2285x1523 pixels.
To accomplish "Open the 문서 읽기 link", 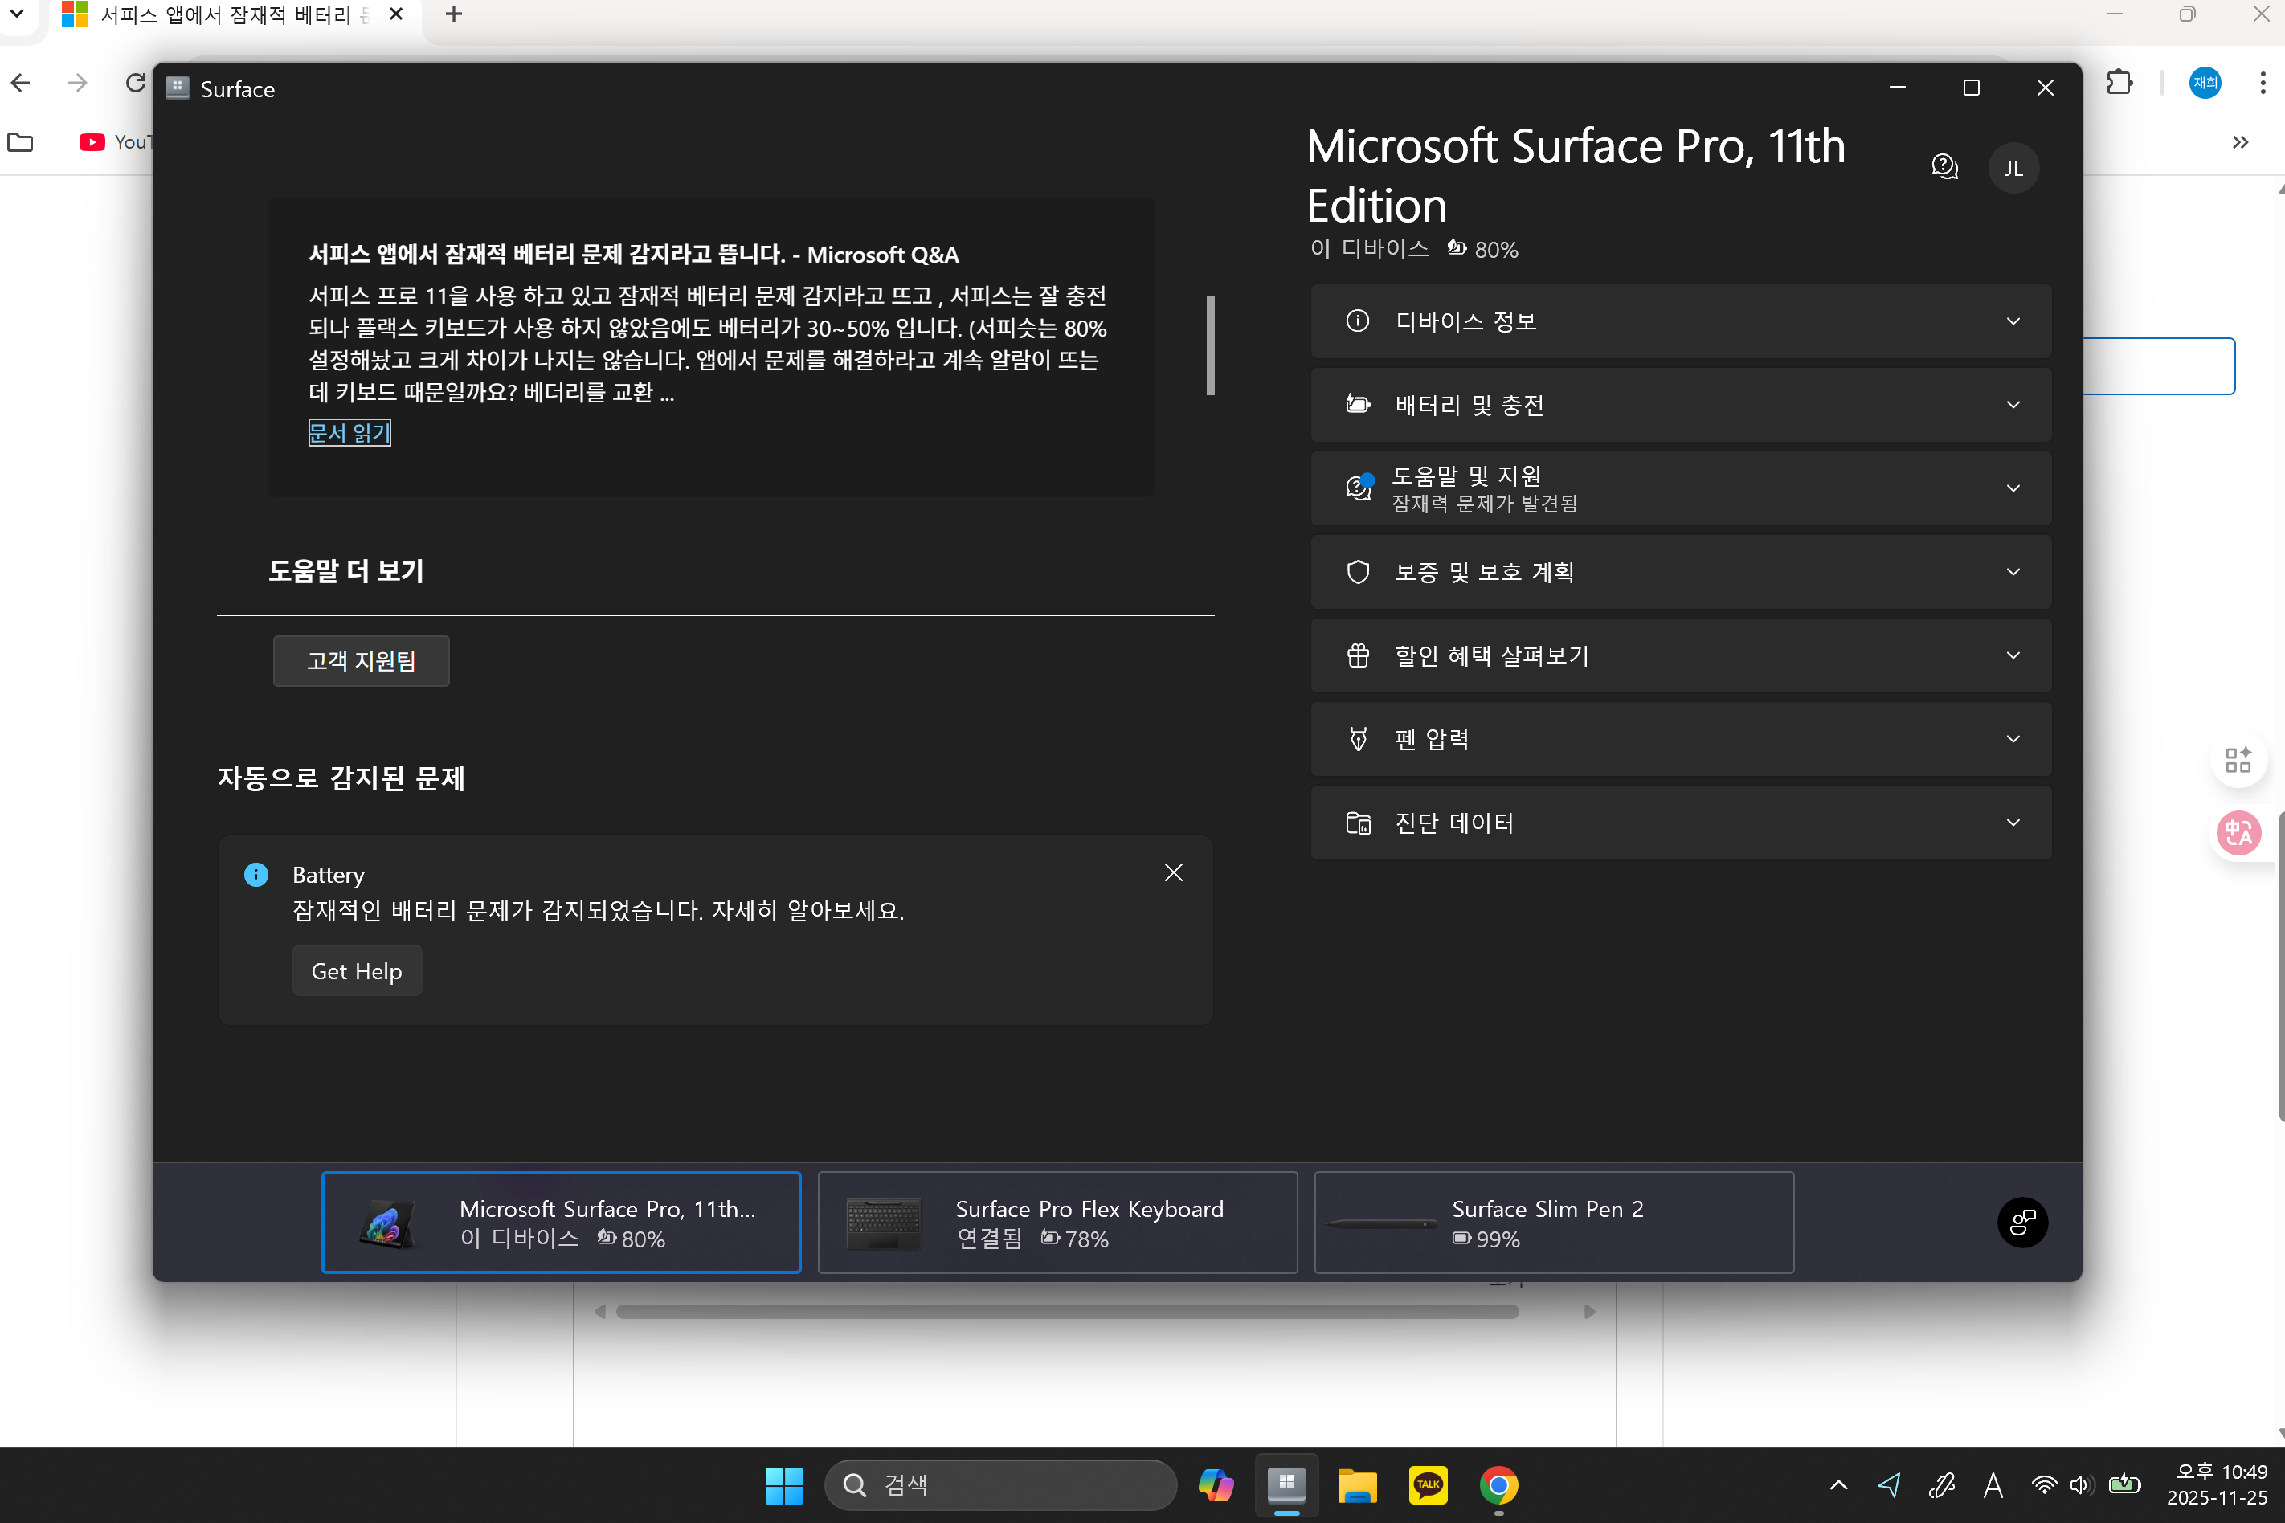I will click(x=349, y=432).
